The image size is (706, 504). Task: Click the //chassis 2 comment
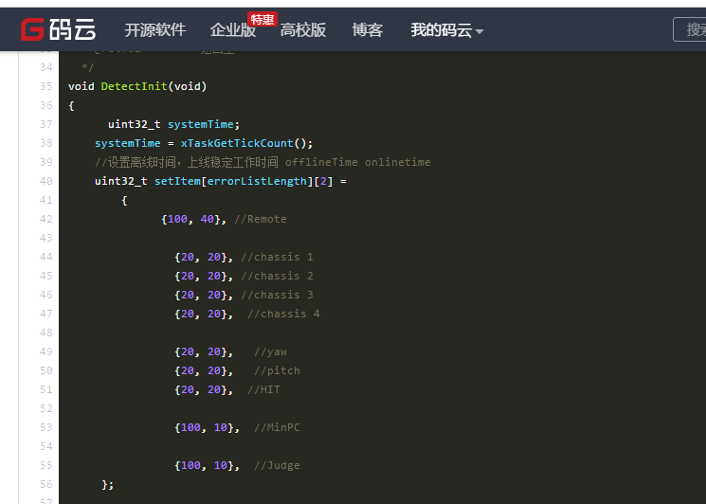click(277, 276)
